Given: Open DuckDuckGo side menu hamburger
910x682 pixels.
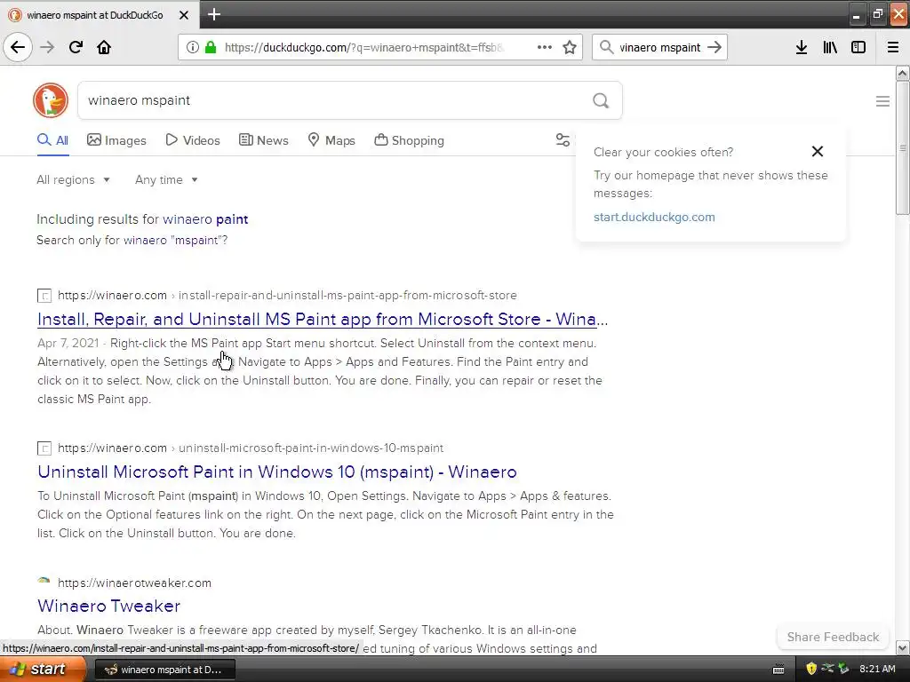Looking at the screenshot, I should pos(882,101).
